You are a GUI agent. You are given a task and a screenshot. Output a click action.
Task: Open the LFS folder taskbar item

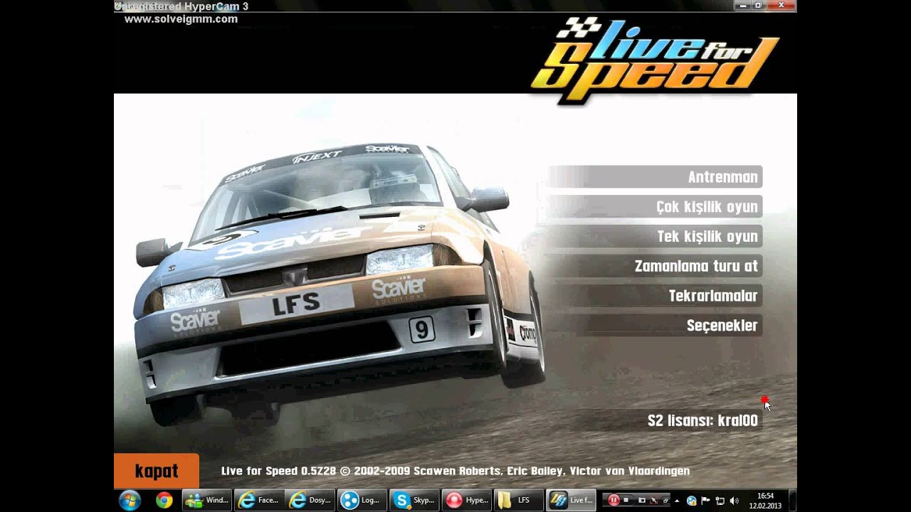click(x=519, y=500)
